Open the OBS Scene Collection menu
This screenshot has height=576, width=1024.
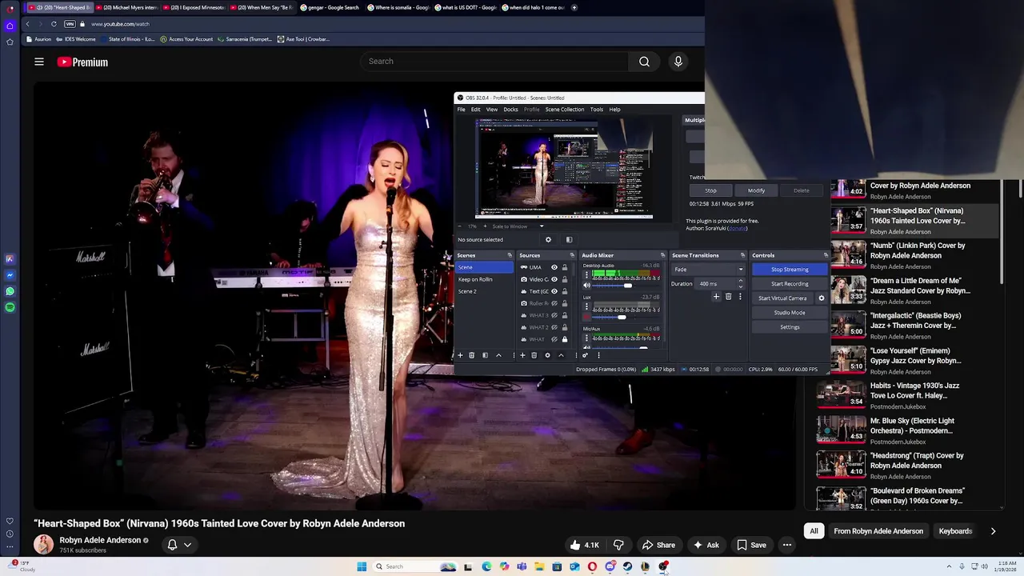point(565,110)
